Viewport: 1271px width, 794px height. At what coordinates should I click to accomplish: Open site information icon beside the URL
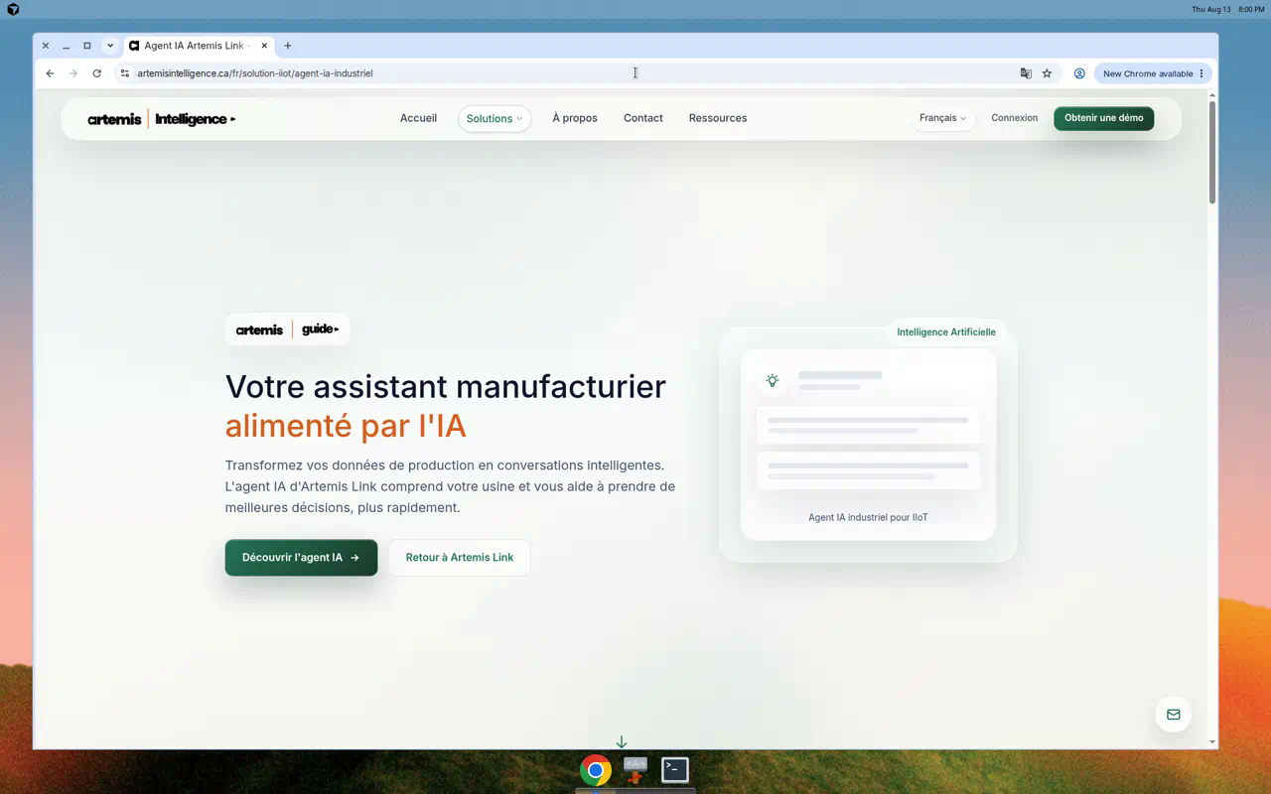(124, 73)
